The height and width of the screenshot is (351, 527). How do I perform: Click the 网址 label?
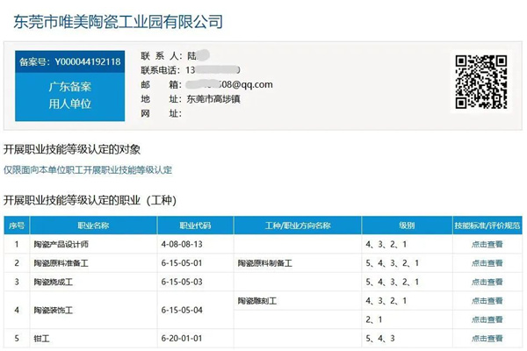tap(161, 113)
